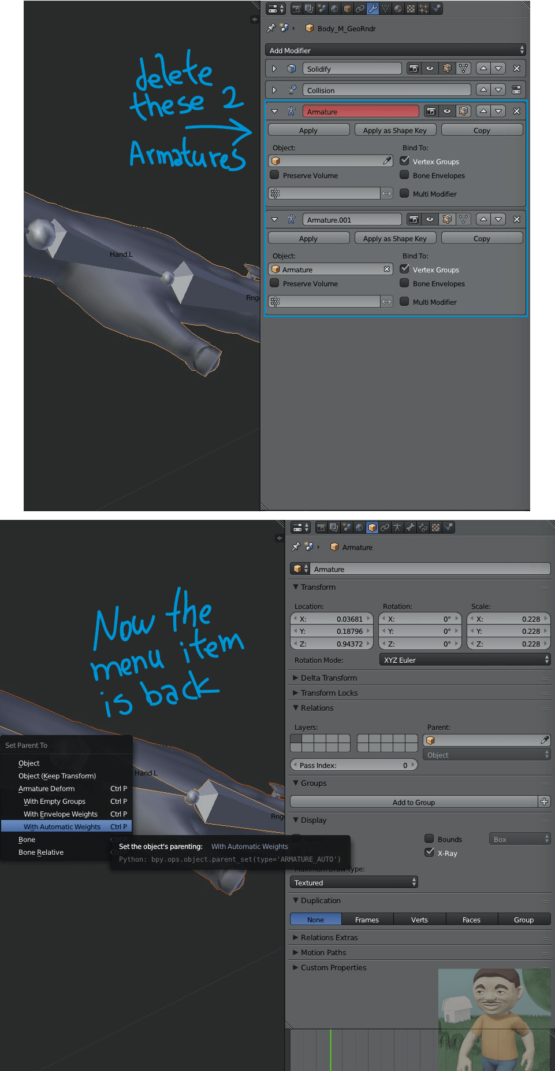Delete the Armature.001 modifier
Screen dimensions: 555x1071
point(517,219)
